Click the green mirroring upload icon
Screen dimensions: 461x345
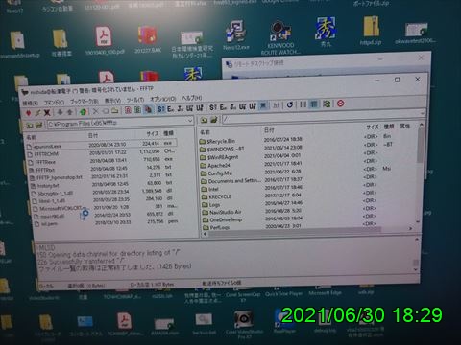pos(84,112)
